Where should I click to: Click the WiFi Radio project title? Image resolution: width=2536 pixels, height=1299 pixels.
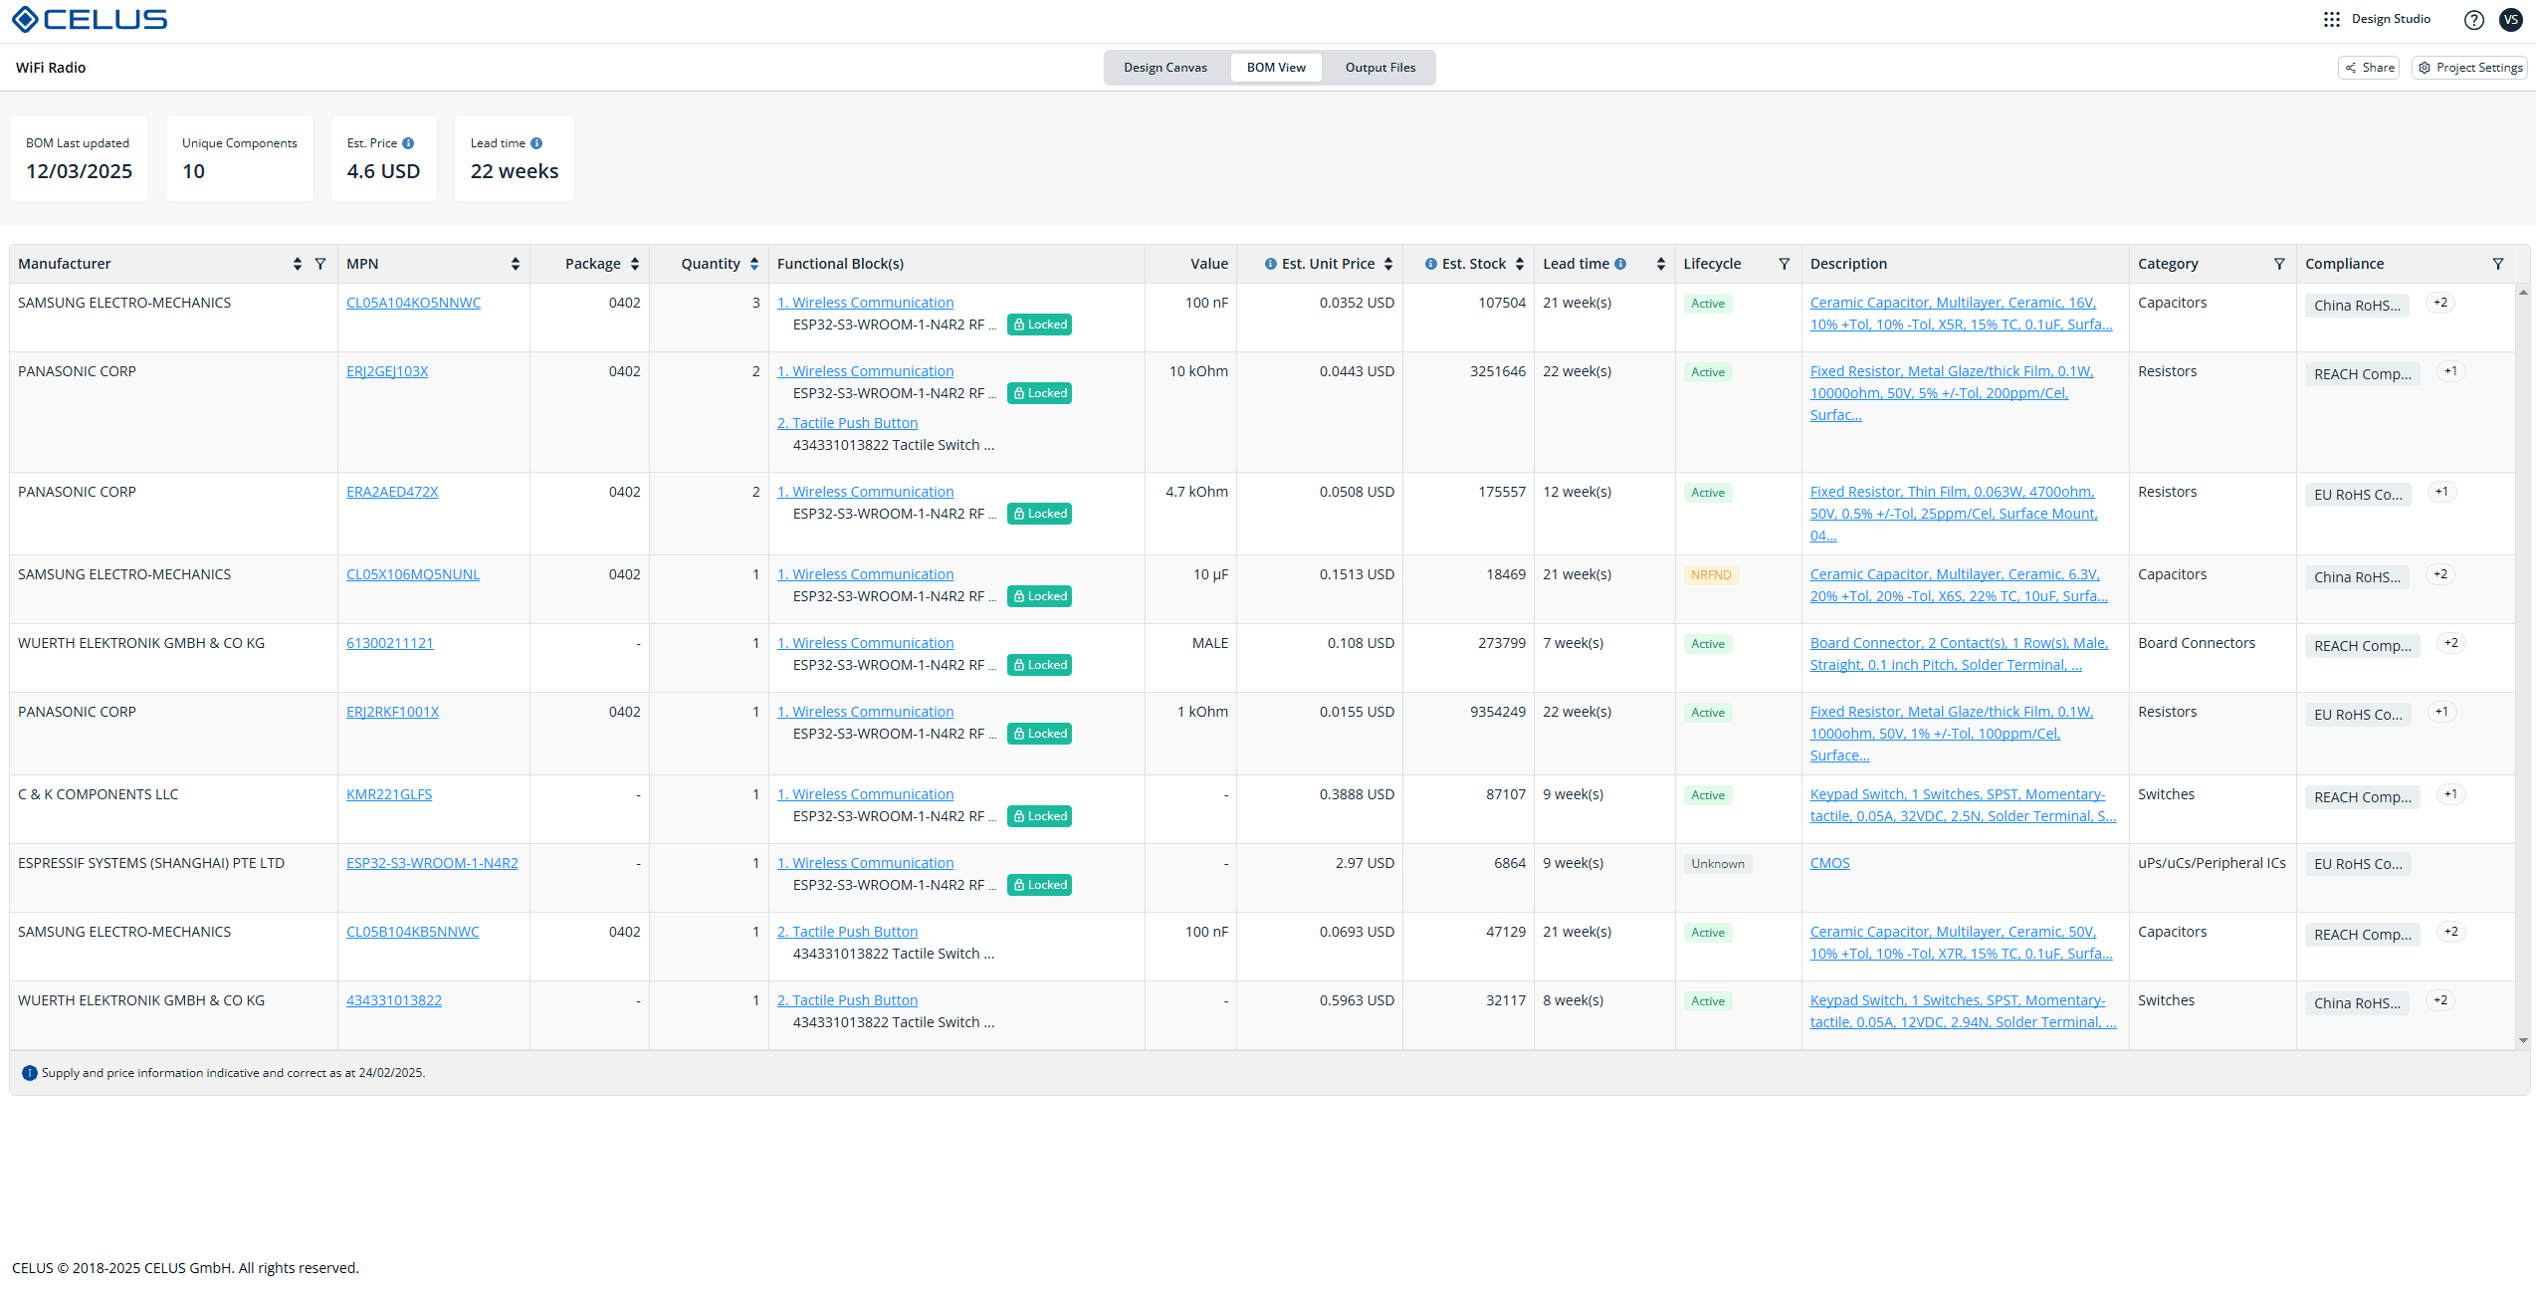[51, 68]
